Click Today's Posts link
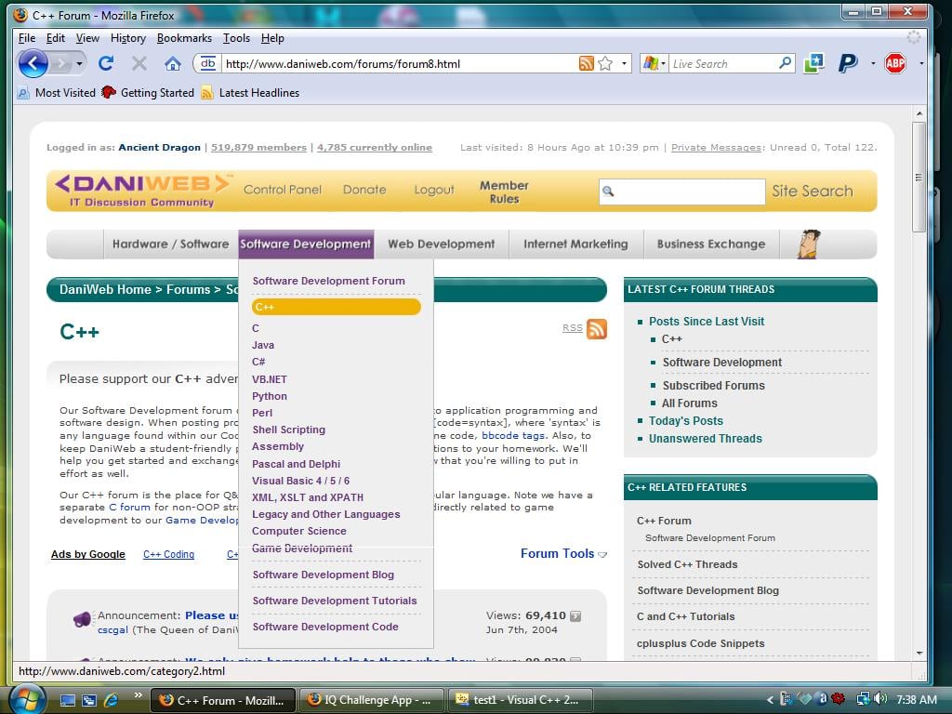952x714 pixels. pyautogui.click(x=685, y=421)
